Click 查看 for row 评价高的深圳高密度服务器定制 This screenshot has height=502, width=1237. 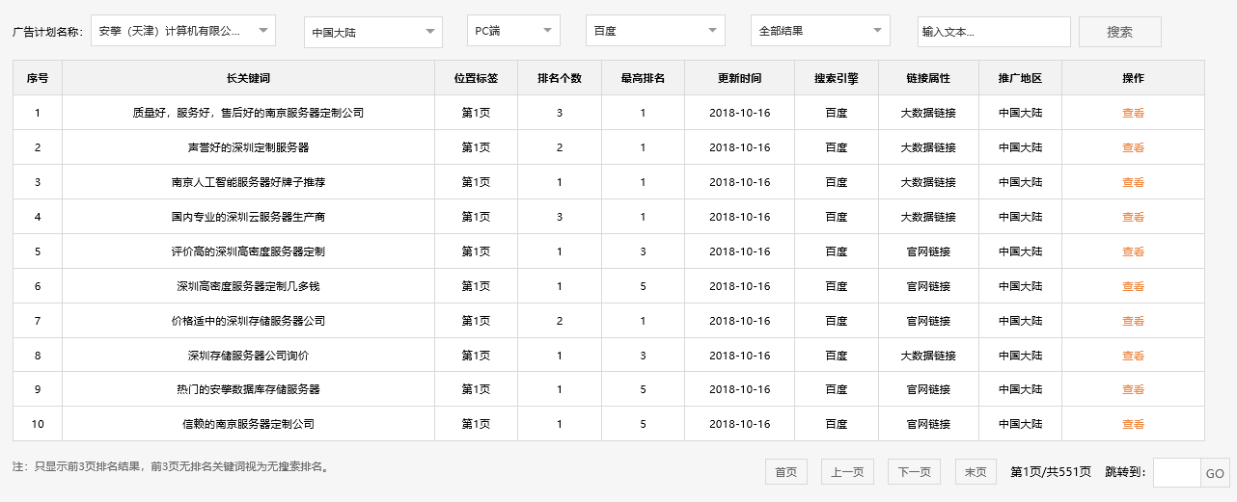(1133, 251)
